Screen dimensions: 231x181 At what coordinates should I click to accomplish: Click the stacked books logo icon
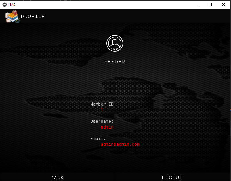[x=13, y=16]
